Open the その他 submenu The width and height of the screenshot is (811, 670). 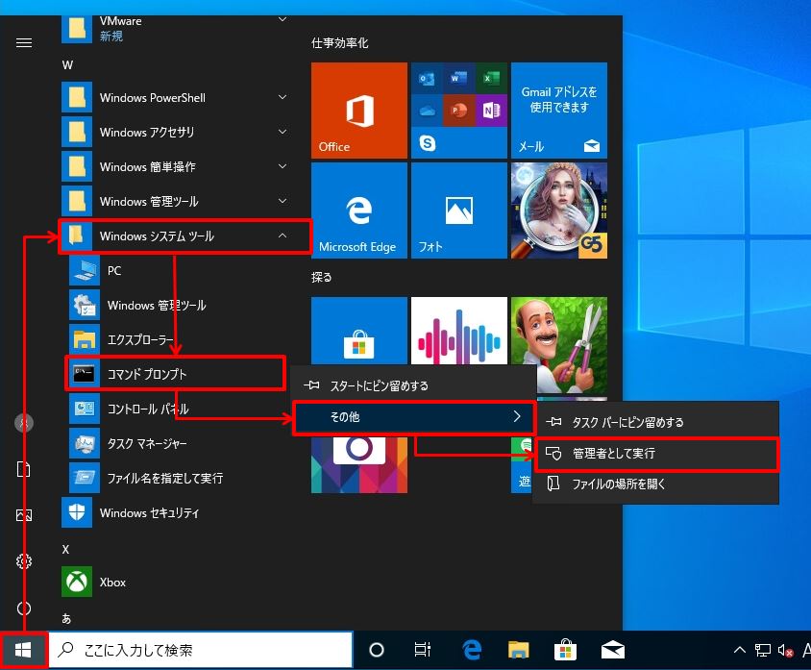(x=413, y=417)
